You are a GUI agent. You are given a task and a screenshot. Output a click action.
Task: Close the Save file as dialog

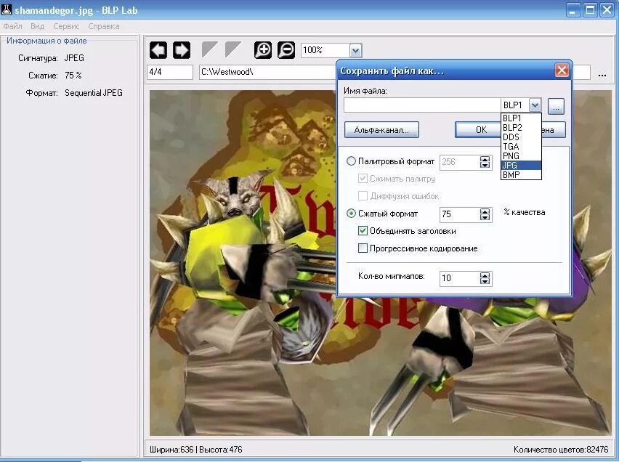point(562,70)
